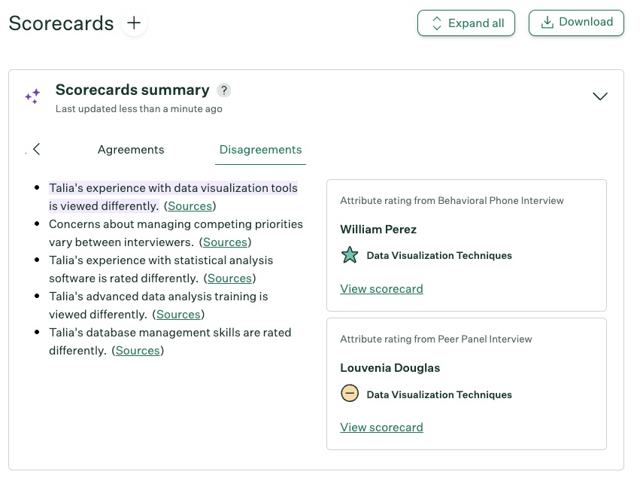The height and width of the screenshot is (490, 640).
Task: Click the question mark help icon
Action: [x=223, y=90]
